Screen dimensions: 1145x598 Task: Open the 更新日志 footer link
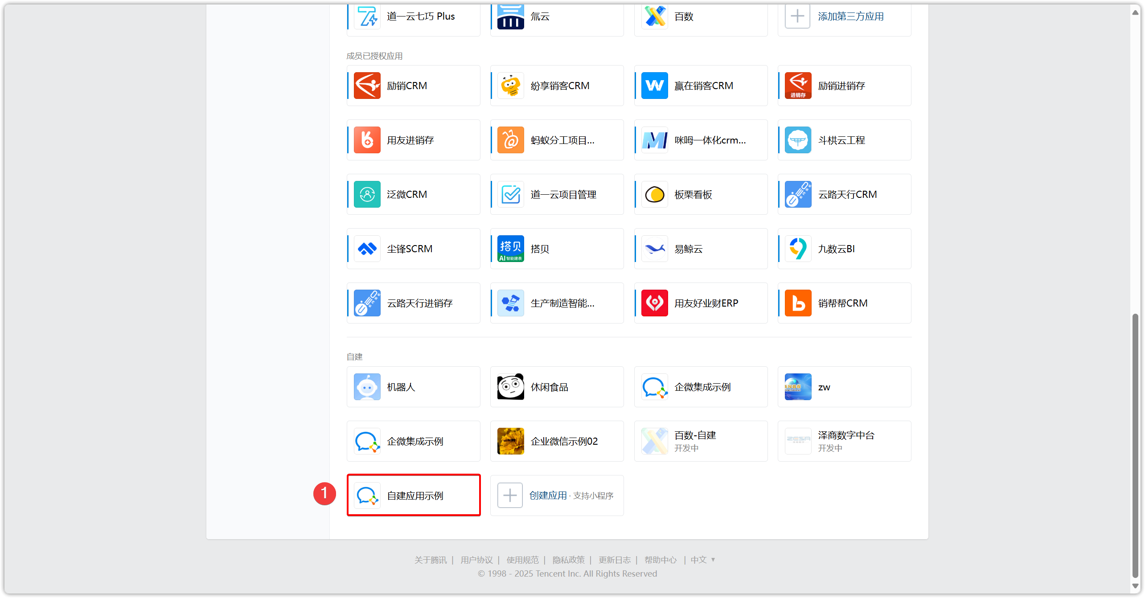615,560
